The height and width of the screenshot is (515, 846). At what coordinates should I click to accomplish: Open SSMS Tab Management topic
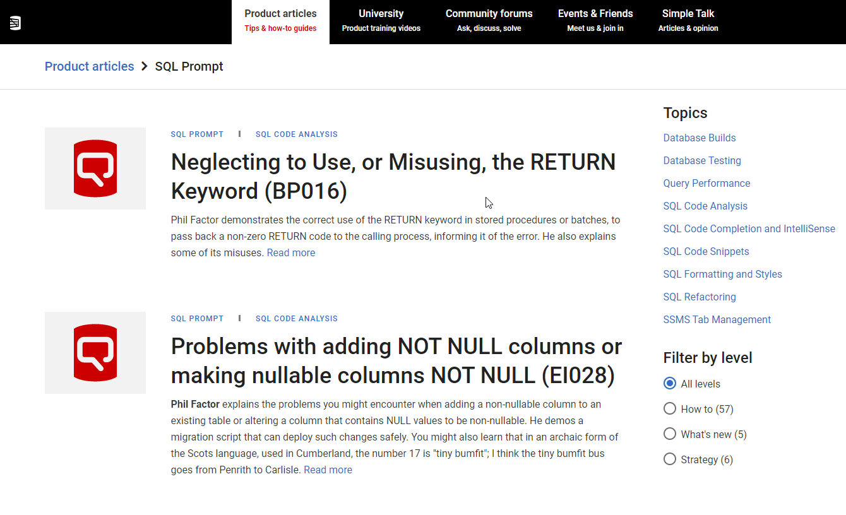[x=717, y=319]
